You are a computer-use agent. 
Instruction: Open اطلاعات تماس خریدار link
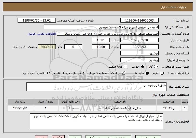(42, 34)
